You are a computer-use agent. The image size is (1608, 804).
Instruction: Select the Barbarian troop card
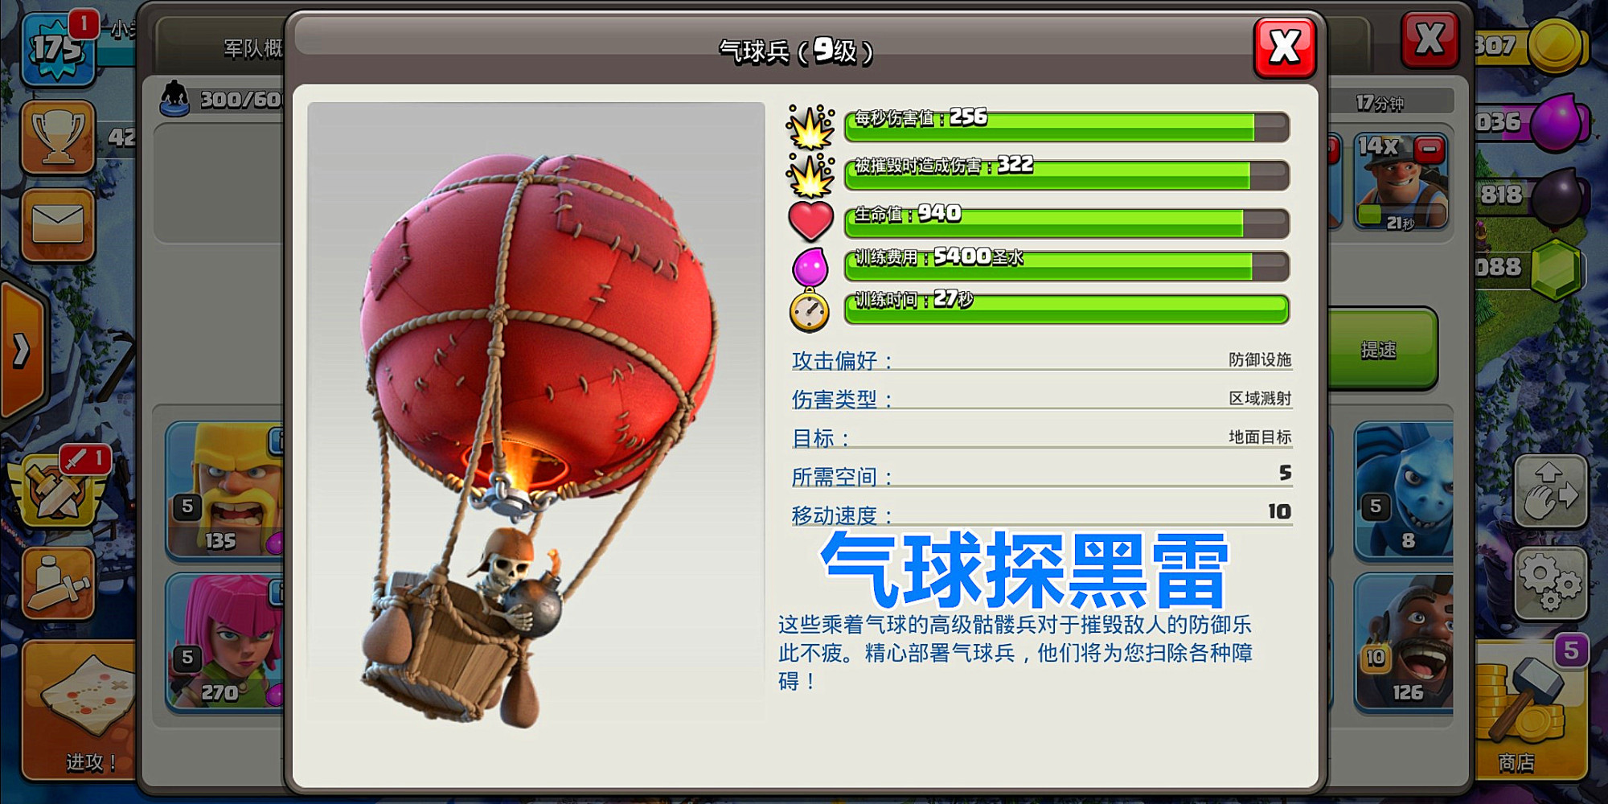(x=225, y=489)
